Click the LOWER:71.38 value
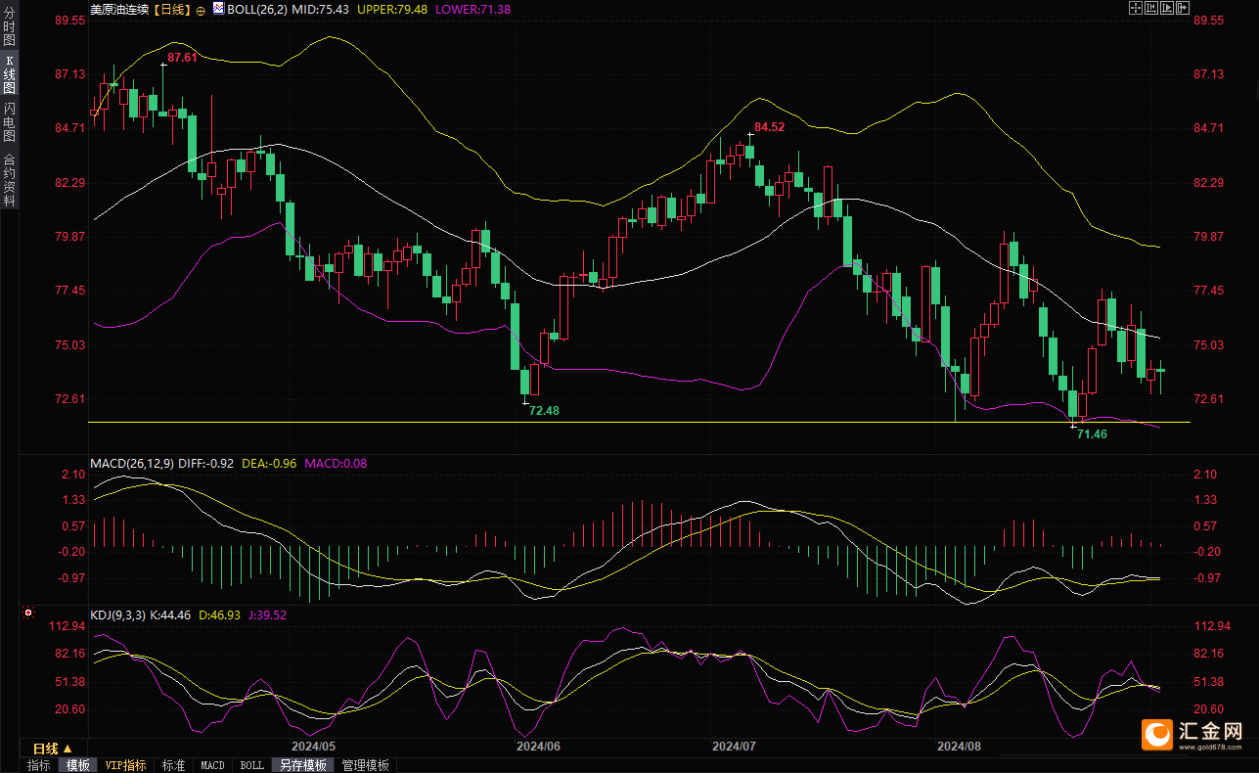 (x=472, y=9)
